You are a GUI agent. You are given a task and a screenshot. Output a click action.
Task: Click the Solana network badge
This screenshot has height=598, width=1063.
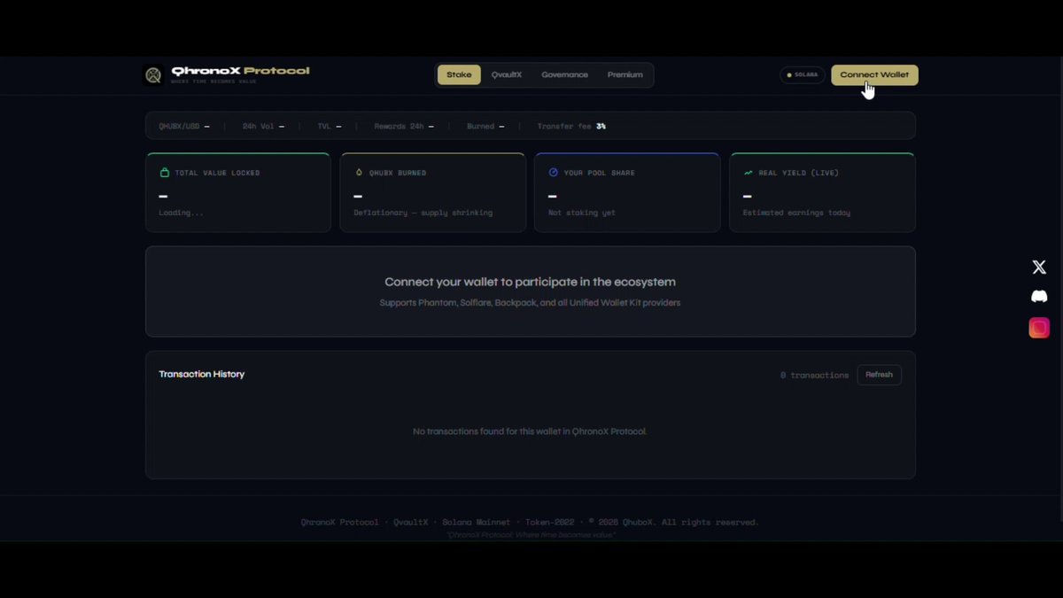[803, 74]
